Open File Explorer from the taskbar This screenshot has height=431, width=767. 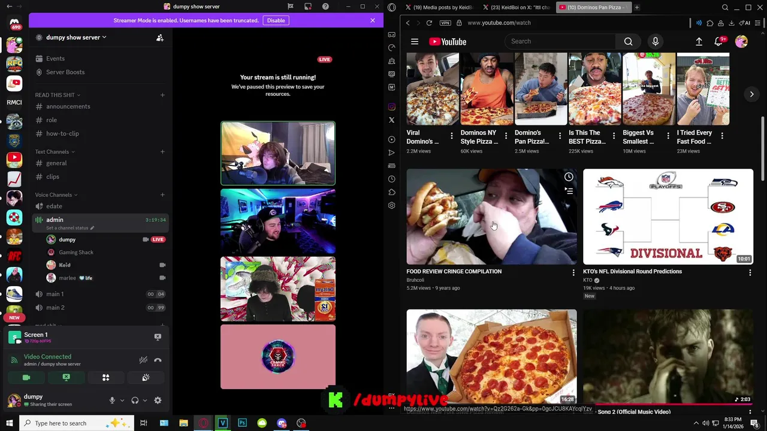[x=183, y=423]
